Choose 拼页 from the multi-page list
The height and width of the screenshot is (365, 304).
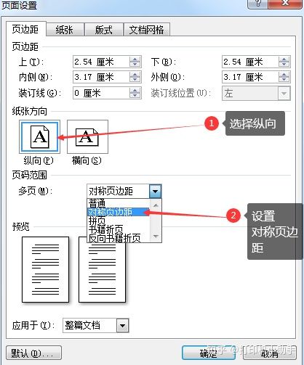point(119,221)
